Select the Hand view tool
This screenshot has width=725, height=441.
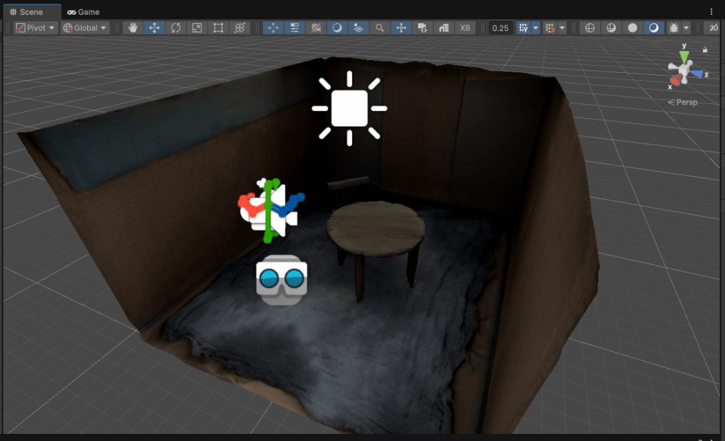tap(133, 28)
